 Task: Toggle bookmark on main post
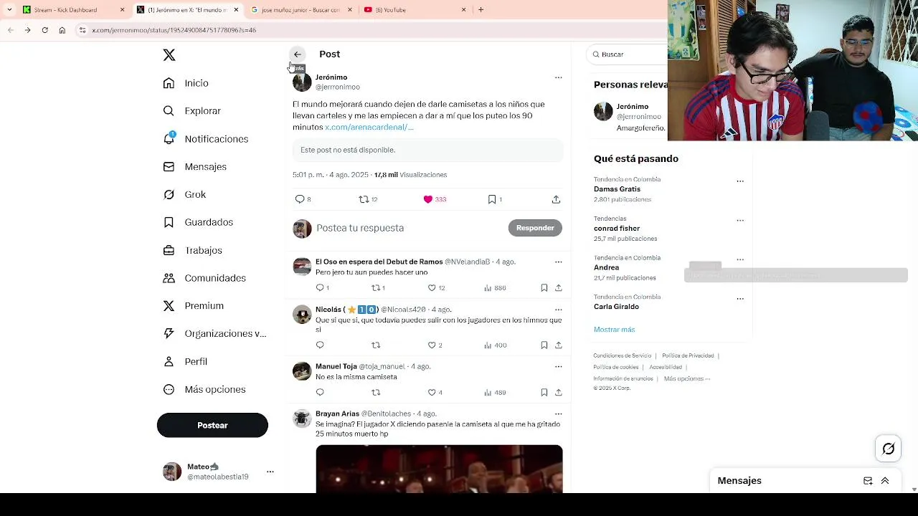(x=492, y=199)
